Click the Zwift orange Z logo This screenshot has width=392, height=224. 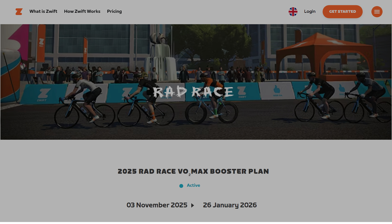(x=19, y=12)
